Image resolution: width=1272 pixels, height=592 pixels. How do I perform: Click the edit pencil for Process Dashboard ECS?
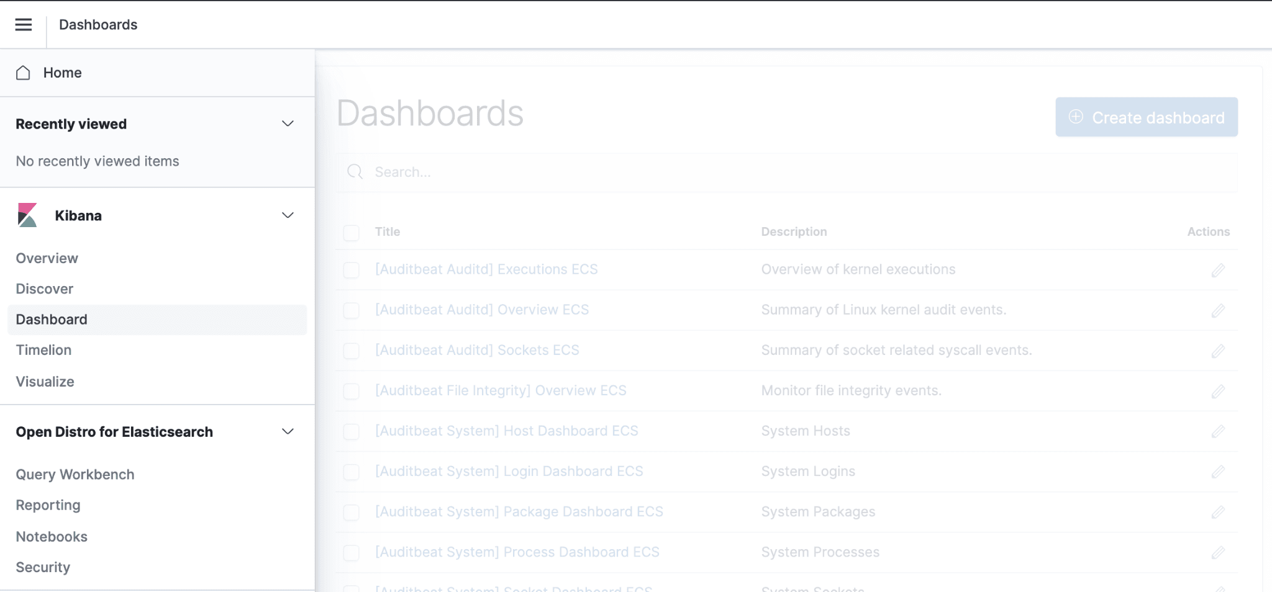[x=1218, y=552]
